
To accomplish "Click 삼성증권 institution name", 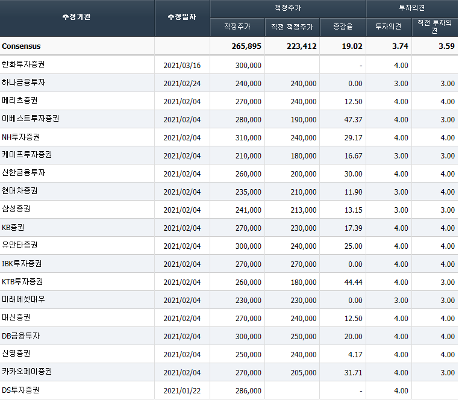I will point(16,209).
